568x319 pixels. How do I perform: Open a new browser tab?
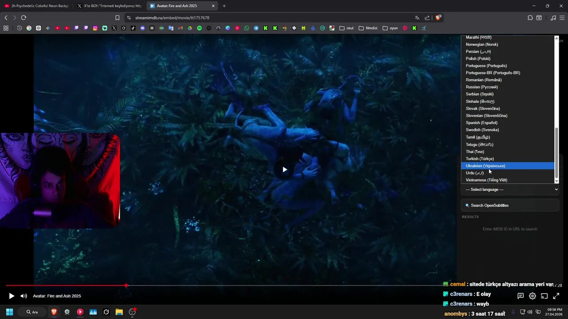[x=224, y=6]
